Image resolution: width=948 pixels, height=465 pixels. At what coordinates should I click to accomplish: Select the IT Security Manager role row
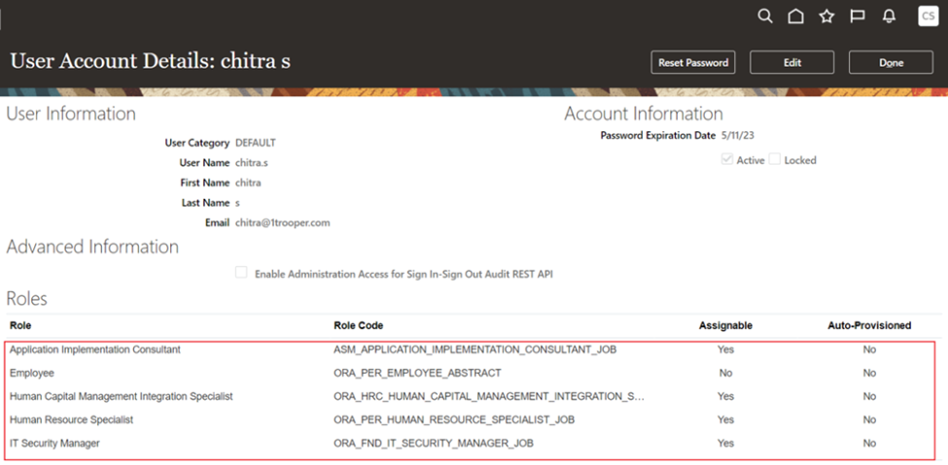click(x=54, y=443)
